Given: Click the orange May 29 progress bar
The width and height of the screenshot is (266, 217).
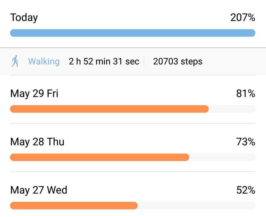Looking at the screenshot, I should click(x=109, y=109).
